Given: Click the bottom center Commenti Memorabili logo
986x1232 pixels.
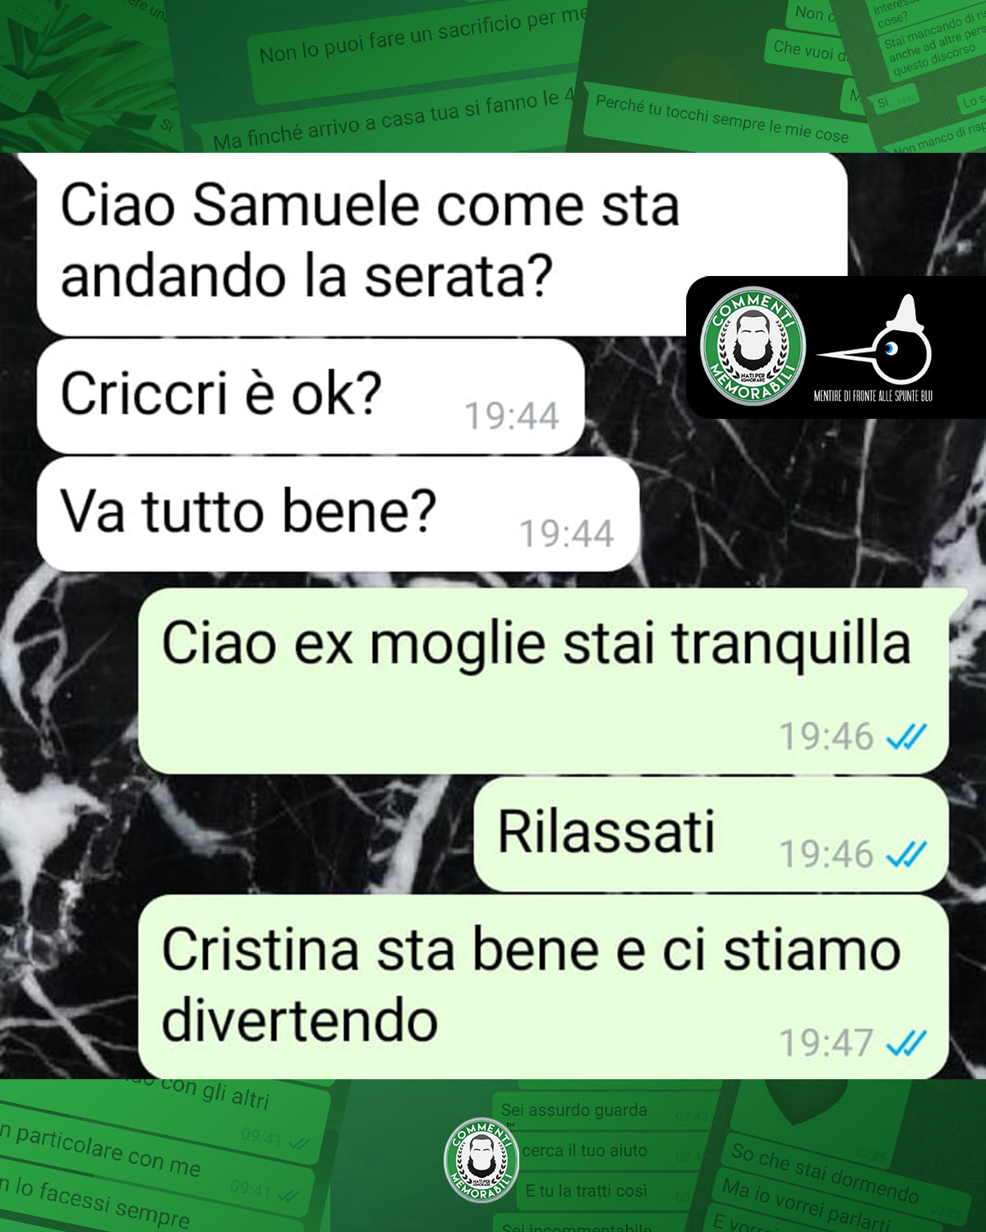Looking at the screenshot, I should (482, 1159).
